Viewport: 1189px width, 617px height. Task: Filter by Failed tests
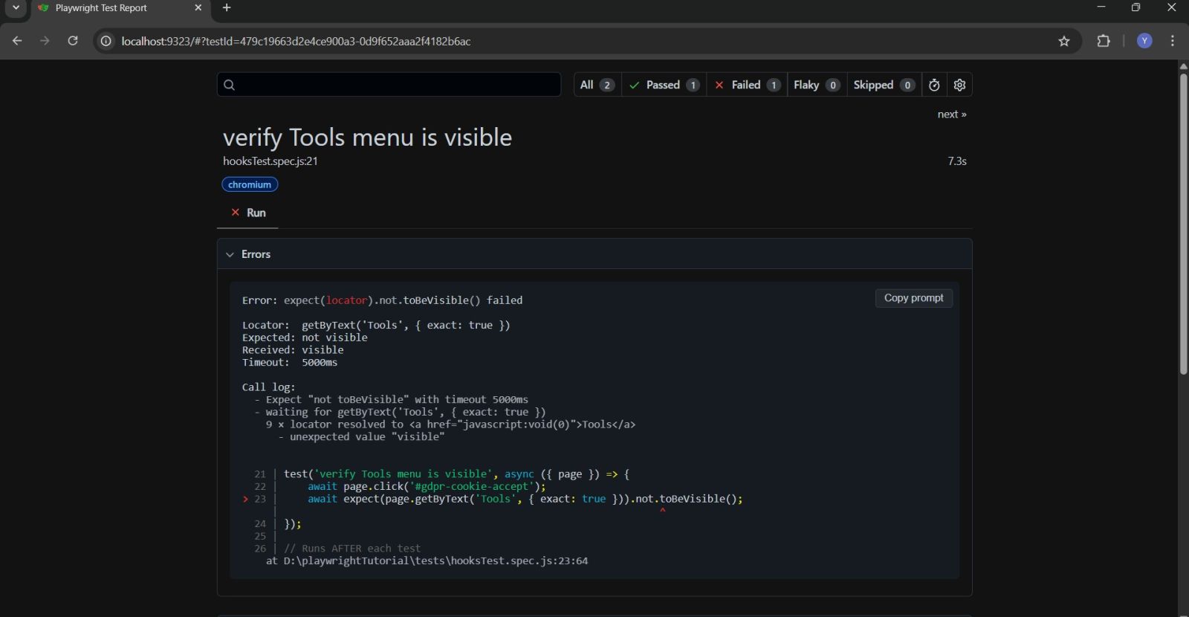747,85
